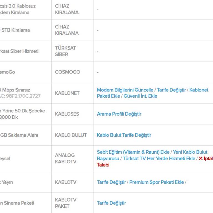Viewport: 213px width, 213px height.
Task: Open Sebit Eğitim (Vitamin & Raunt) Ekle
Action: pyautogui.click(x=133, y=152)
